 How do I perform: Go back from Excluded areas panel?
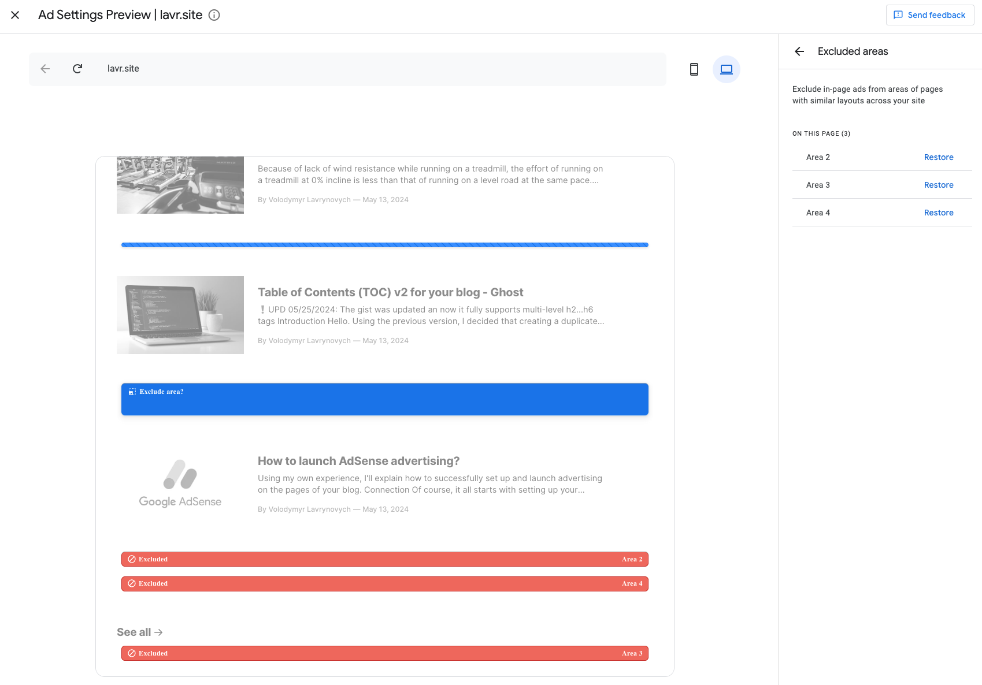pyautogui.click(x=799, y=51)
